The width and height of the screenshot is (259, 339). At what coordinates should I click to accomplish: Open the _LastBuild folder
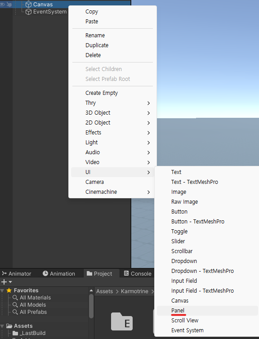tap(29, 333)
